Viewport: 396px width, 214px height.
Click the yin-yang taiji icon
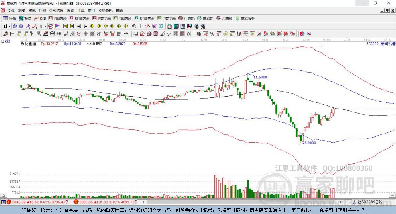click(x=302, y=34)
